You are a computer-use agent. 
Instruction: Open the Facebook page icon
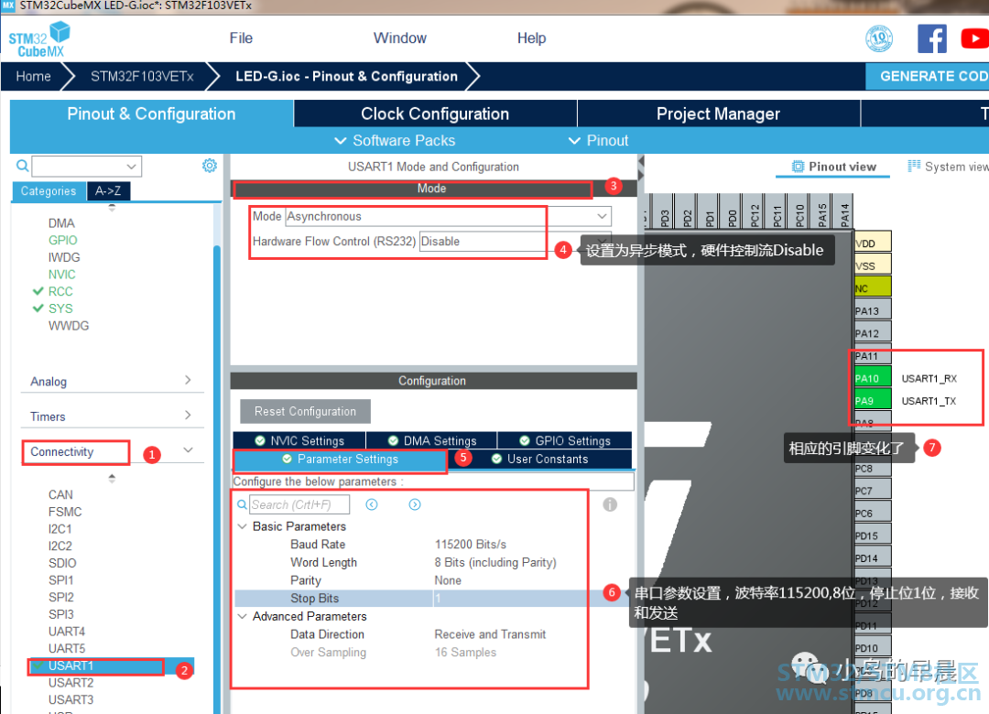tap(931, 38)
